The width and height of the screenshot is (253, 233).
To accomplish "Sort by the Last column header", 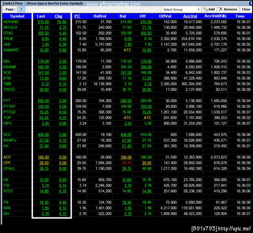I will 41,16.
